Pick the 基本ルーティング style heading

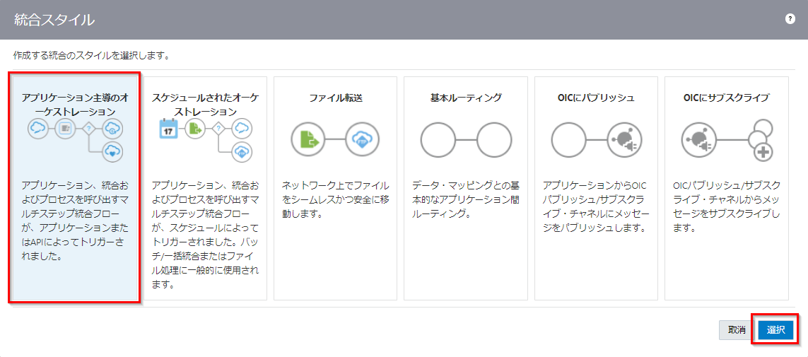[x=466, y=98]
